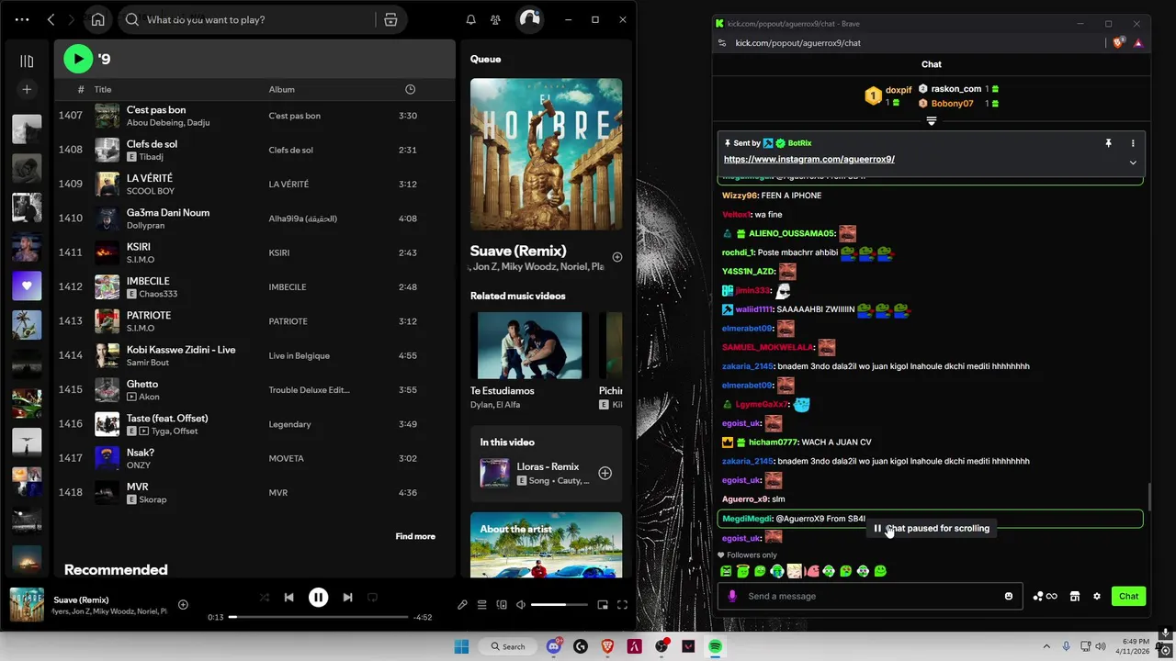The width and height of the screenshot is (1176, 661).
Task: Toggle shuffle in Spotify player bar
Action: (265, 598)
